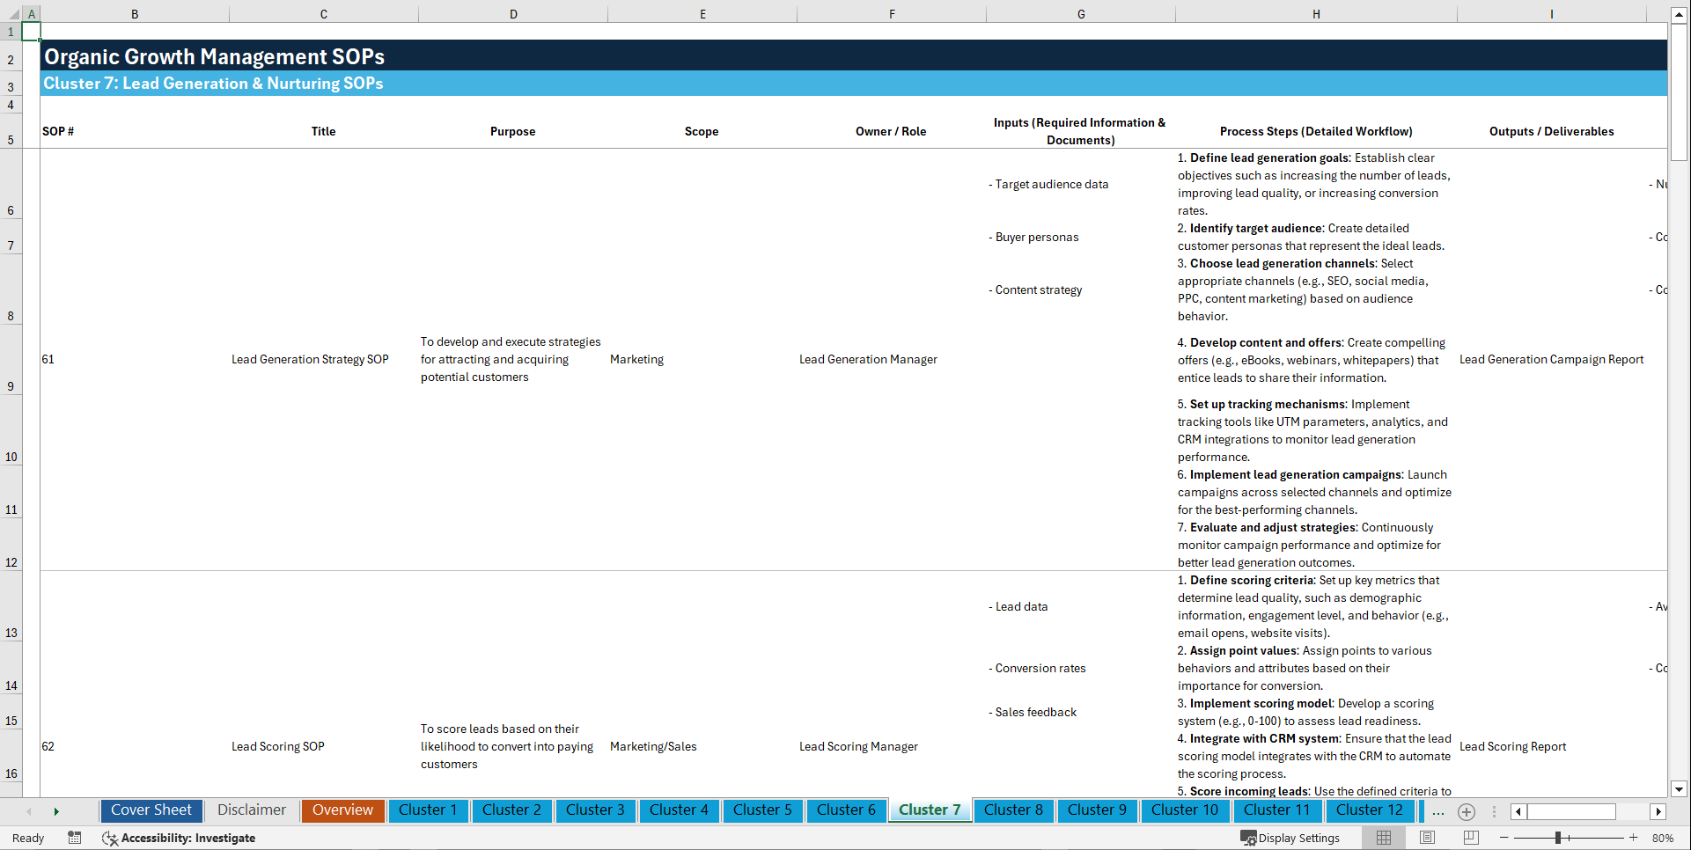Switch to the Cluster 8 tab
The image size is (1691, 850).
[x=1013, y=810]
